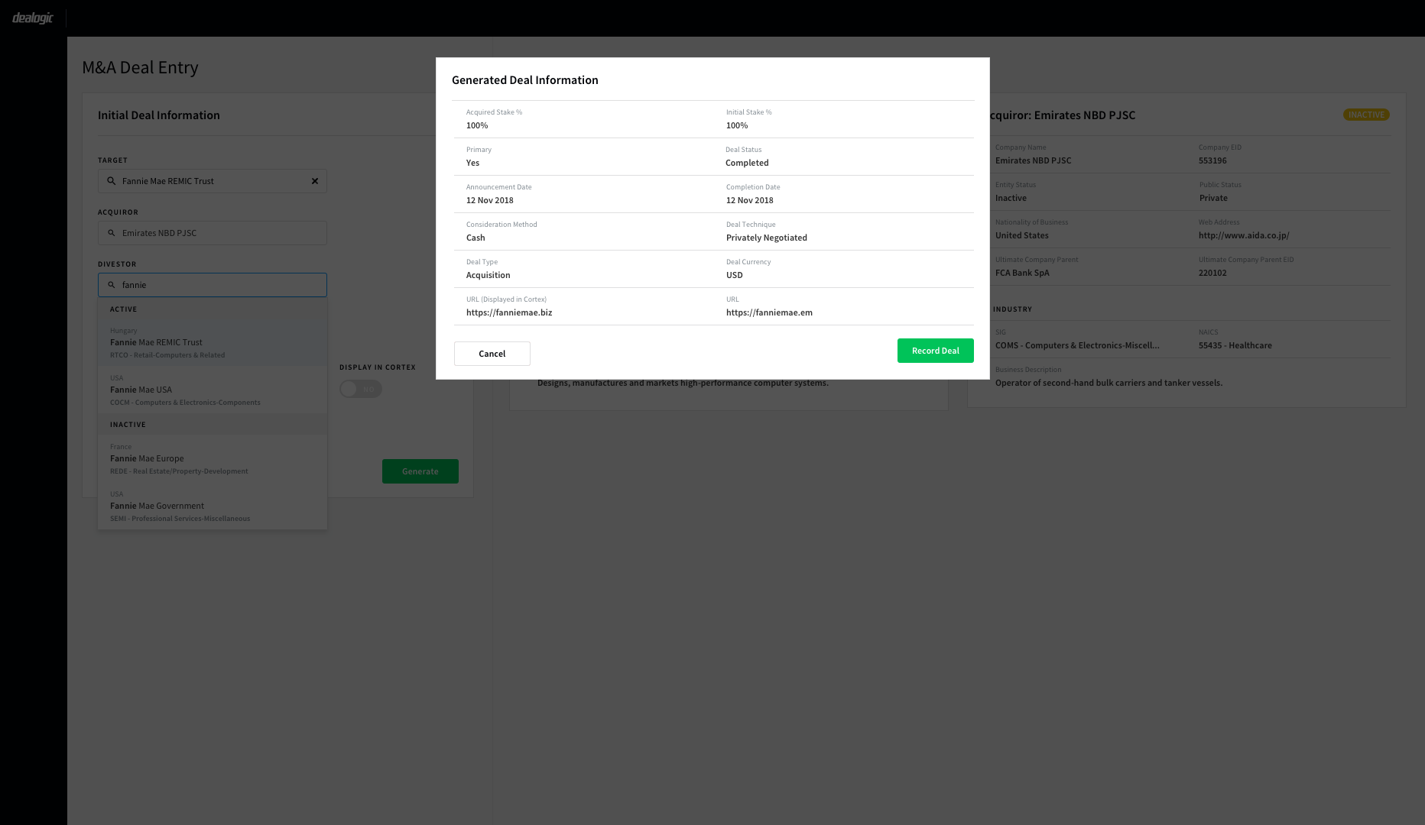Click the search icon in Acquiror field

pos(112,233)
